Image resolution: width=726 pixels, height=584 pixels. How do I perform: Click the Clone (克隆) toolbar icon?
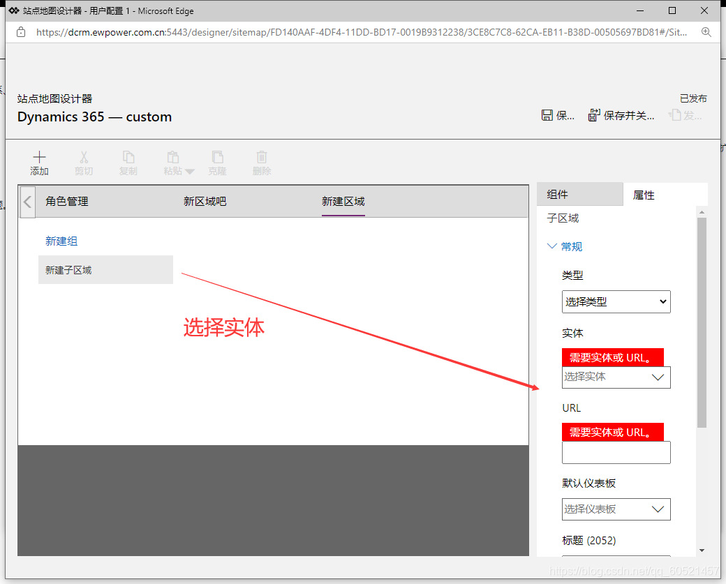pos(217,157)
